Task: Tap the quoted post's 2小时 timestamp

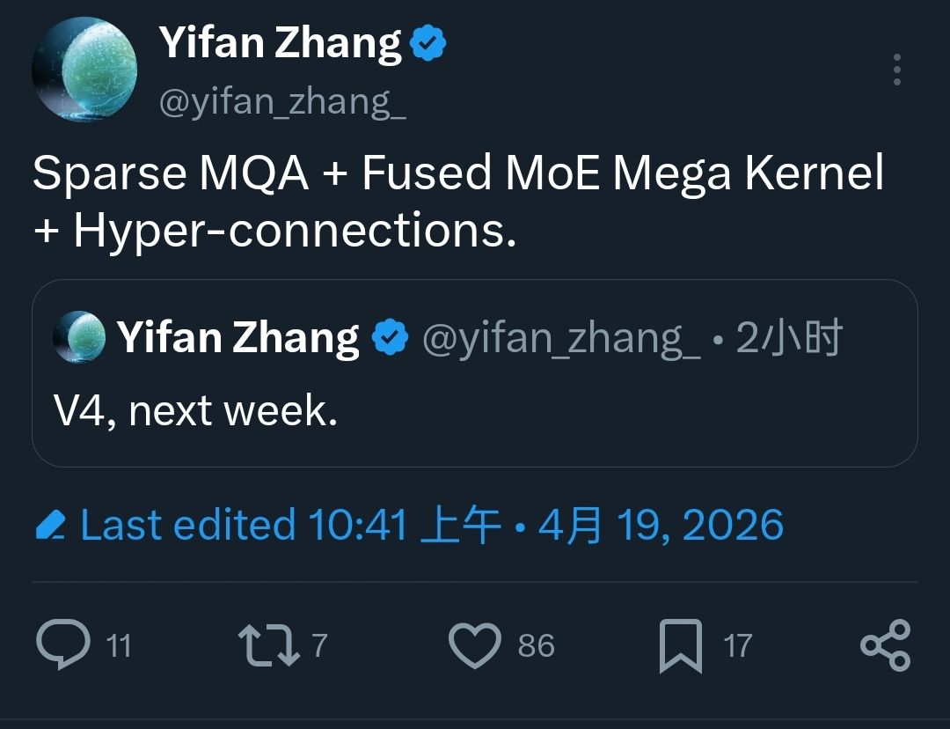Action: pos(789,338)
